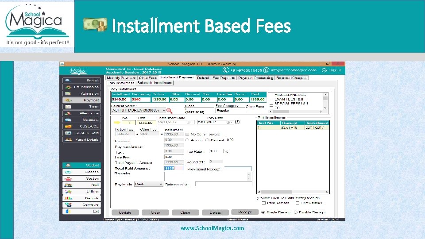The image size is (425, 239).
Task: Open the Reports sidebar item
Action: [81, 198]
